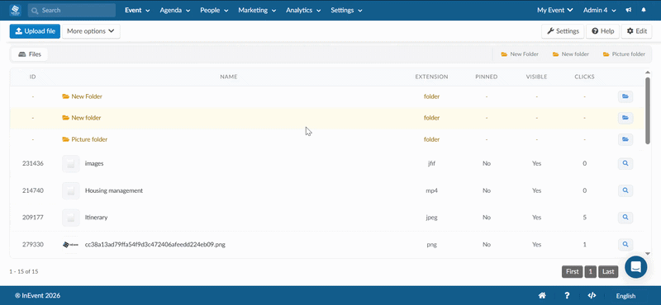Click the Upload file button
661x305 pixels.
pos(35,31)
